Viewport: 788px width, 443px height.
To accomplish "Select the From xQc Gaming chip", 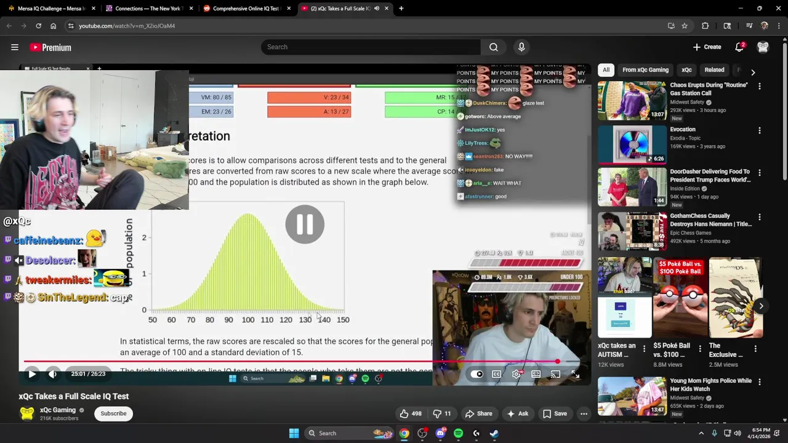I will (645, 70).
